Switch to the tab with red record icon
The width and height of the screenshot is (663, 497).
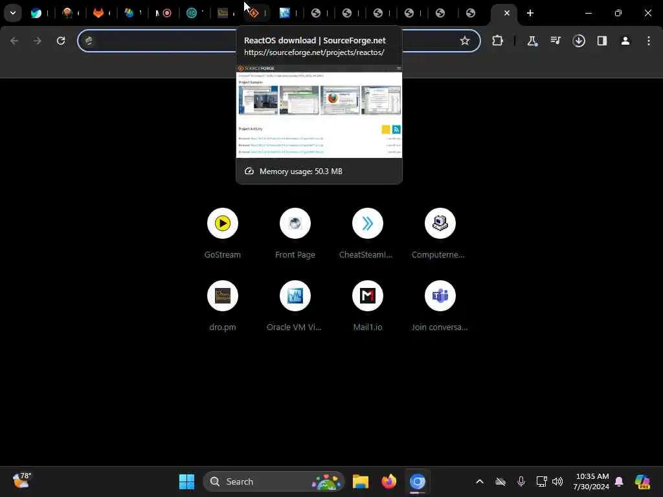167,13
